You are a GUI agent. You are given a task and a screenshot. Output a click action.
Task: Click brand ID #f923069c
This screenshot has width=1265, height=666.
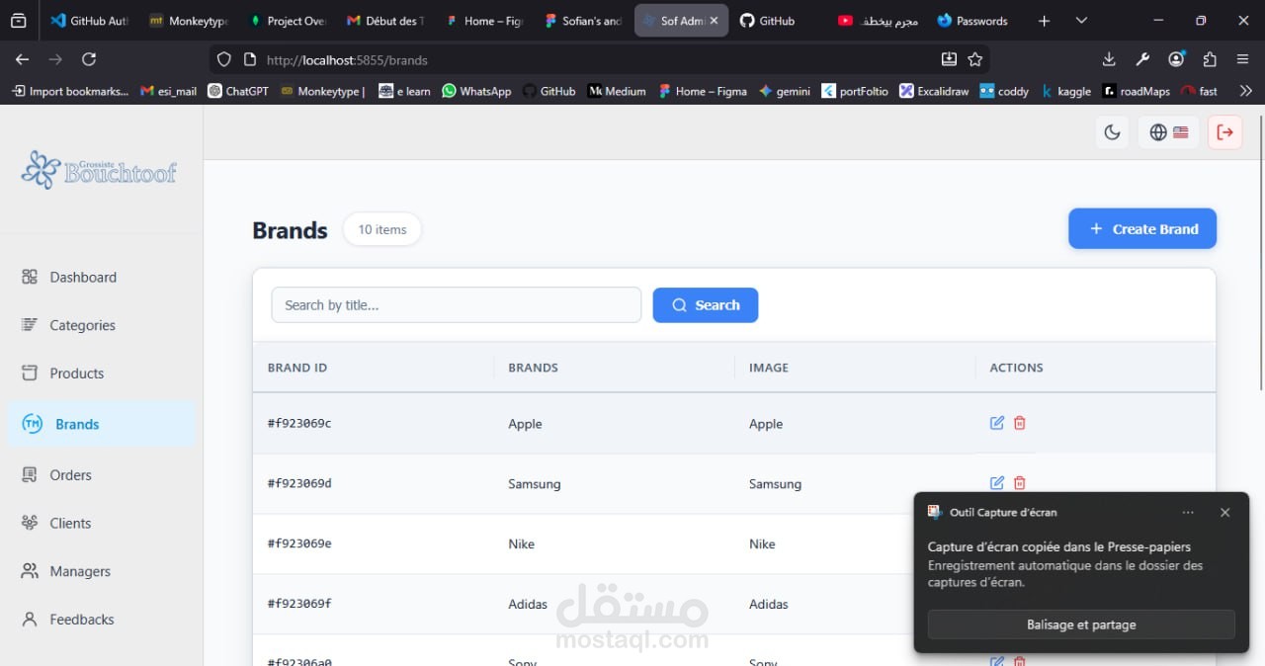click(299, 424)
